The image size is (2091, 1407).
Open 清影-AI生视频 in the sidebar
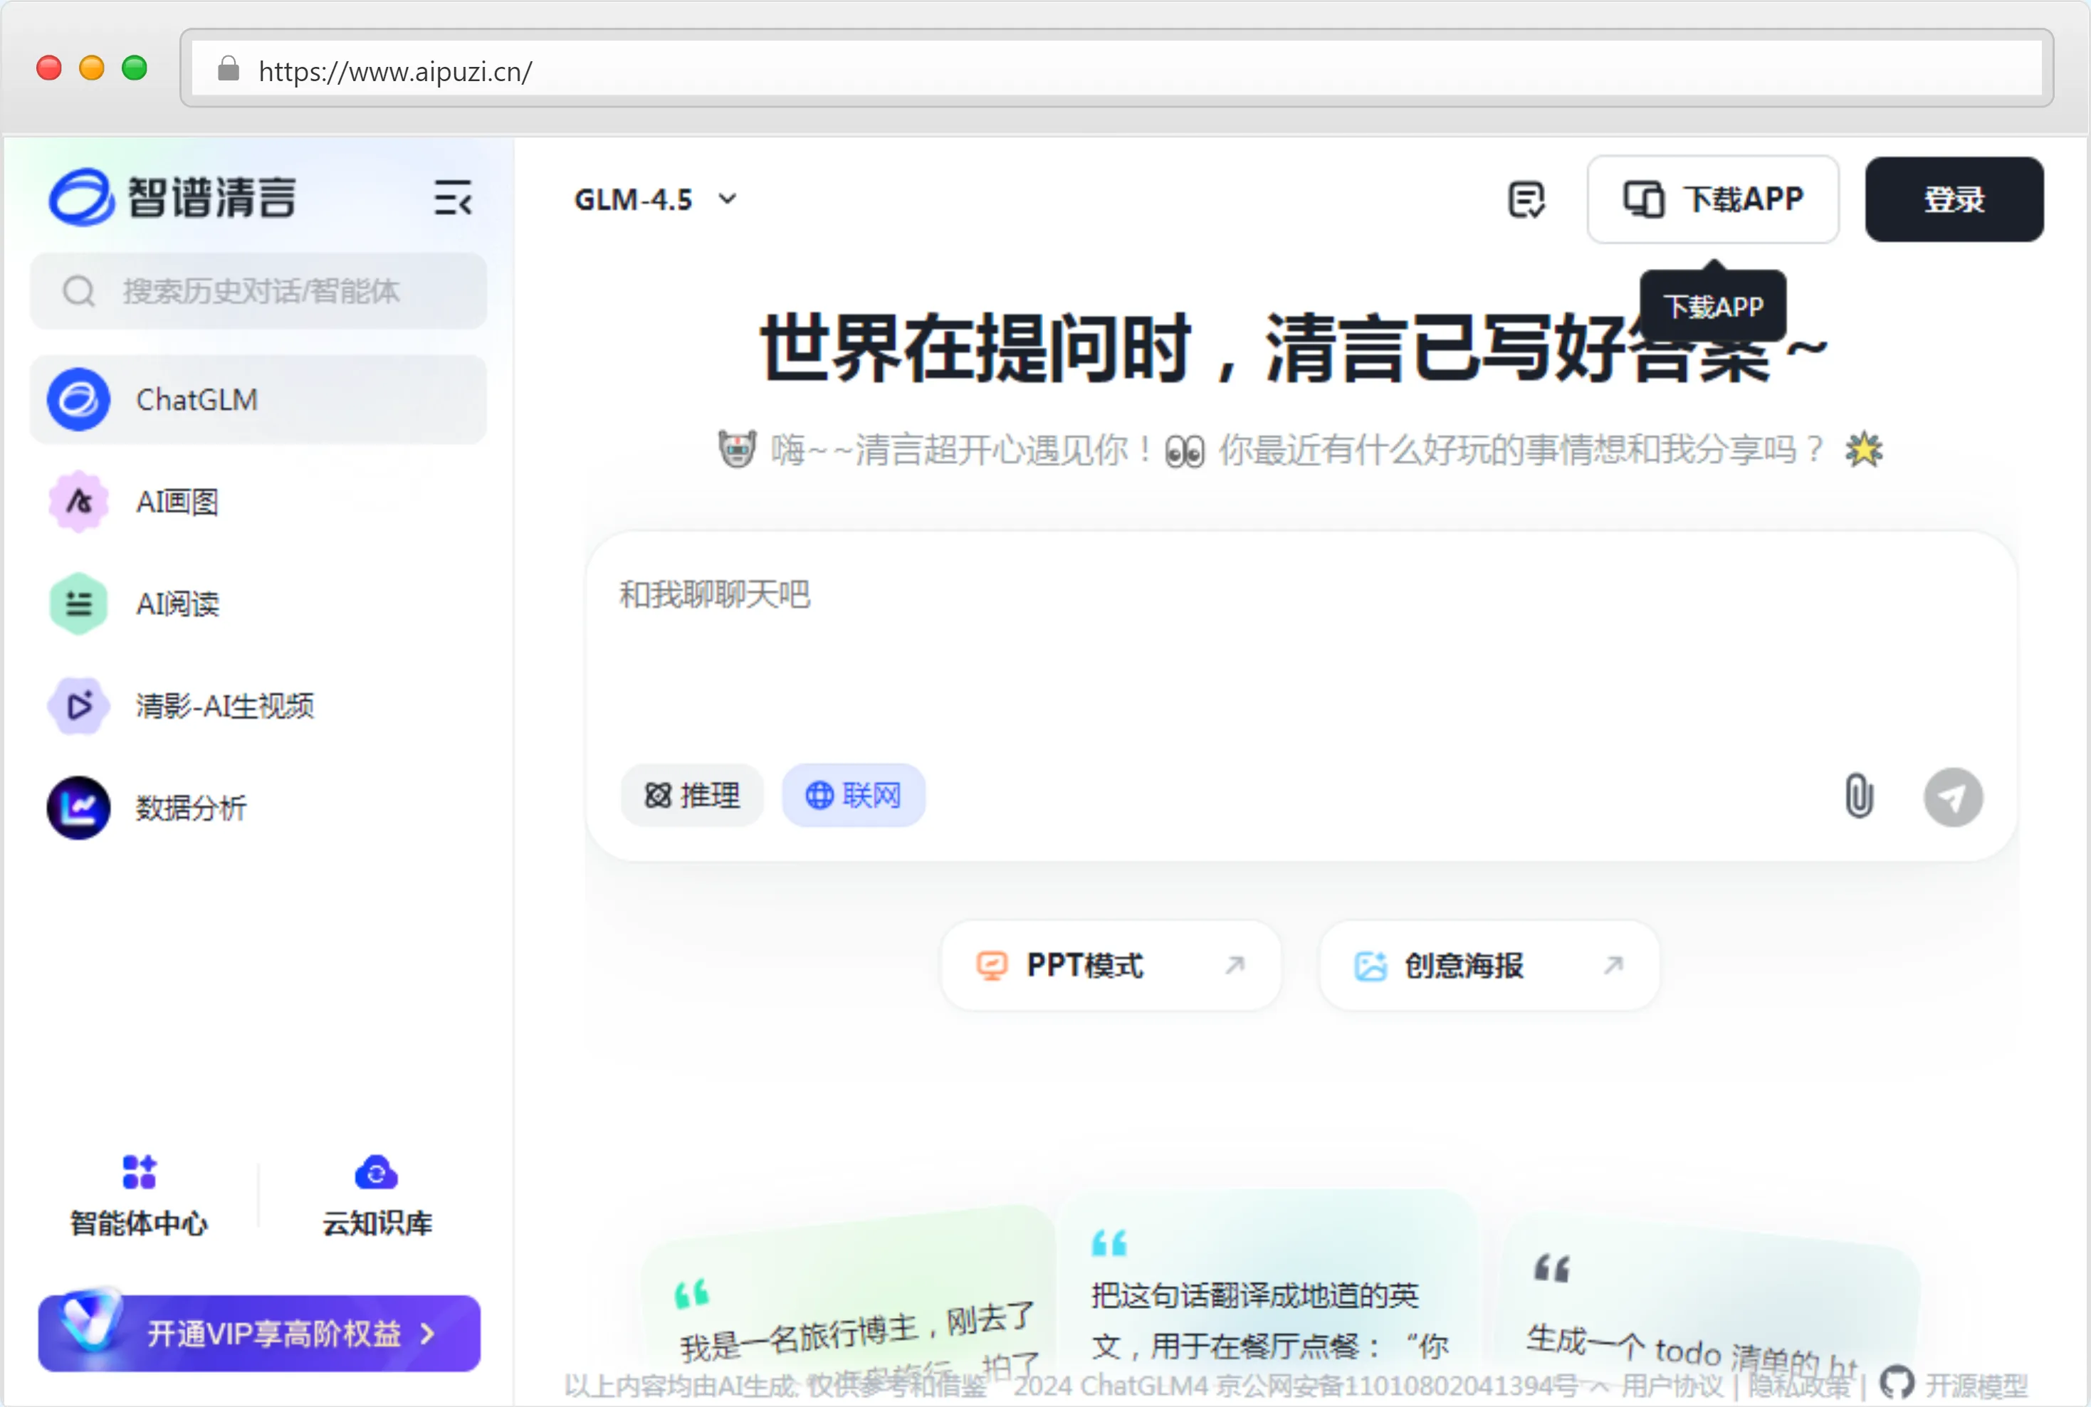(258, 706)
